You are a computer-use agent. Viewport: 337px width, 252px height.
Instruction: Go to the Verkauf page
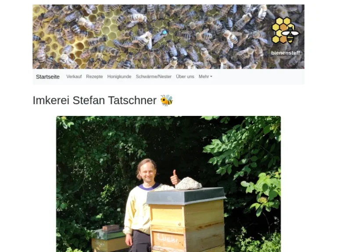coord(74,77)
